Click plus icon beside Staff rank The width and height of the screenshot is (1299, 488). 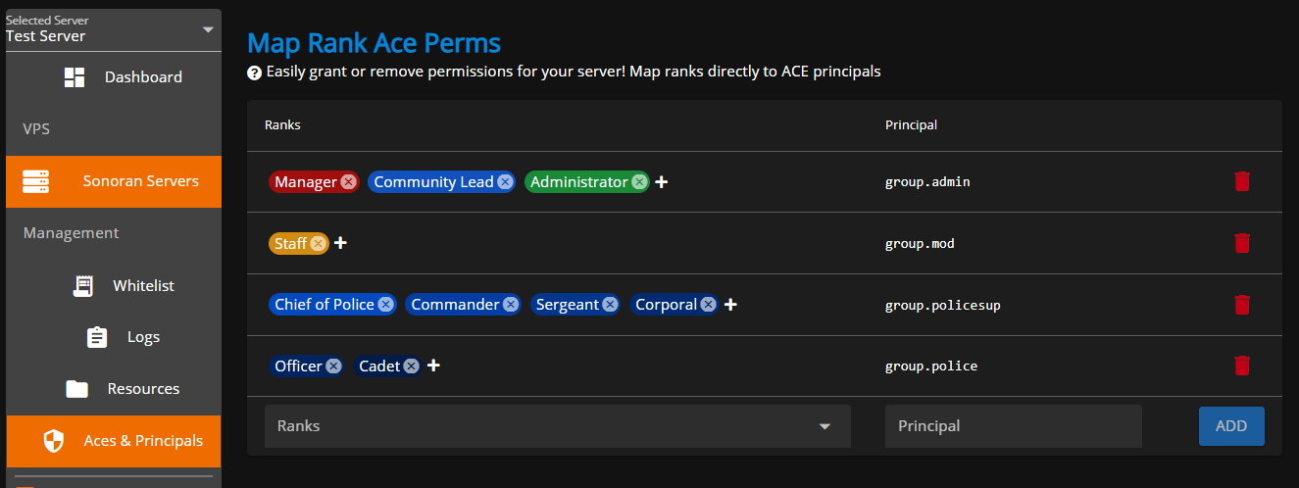(340, 243)
